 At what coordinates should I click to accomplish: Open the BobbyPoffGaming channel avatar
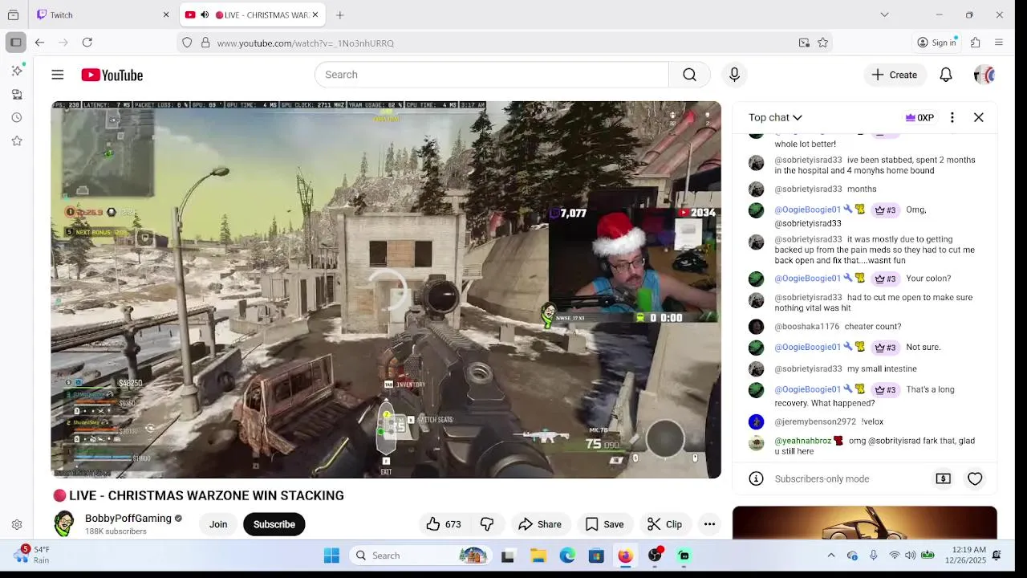click(x=65, y=524)
